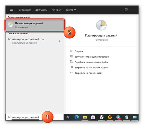Expand web result arrow chevron

click(x=60, y=41)
